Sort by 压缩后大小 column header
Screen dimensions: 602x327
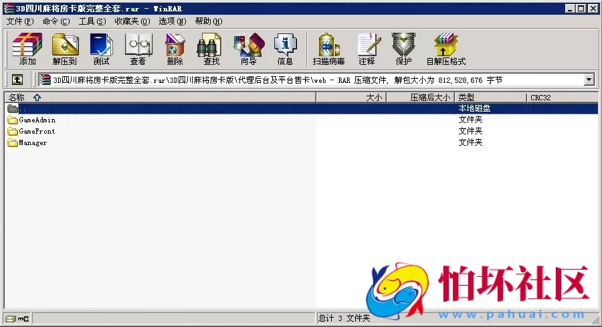click(421, 98)
